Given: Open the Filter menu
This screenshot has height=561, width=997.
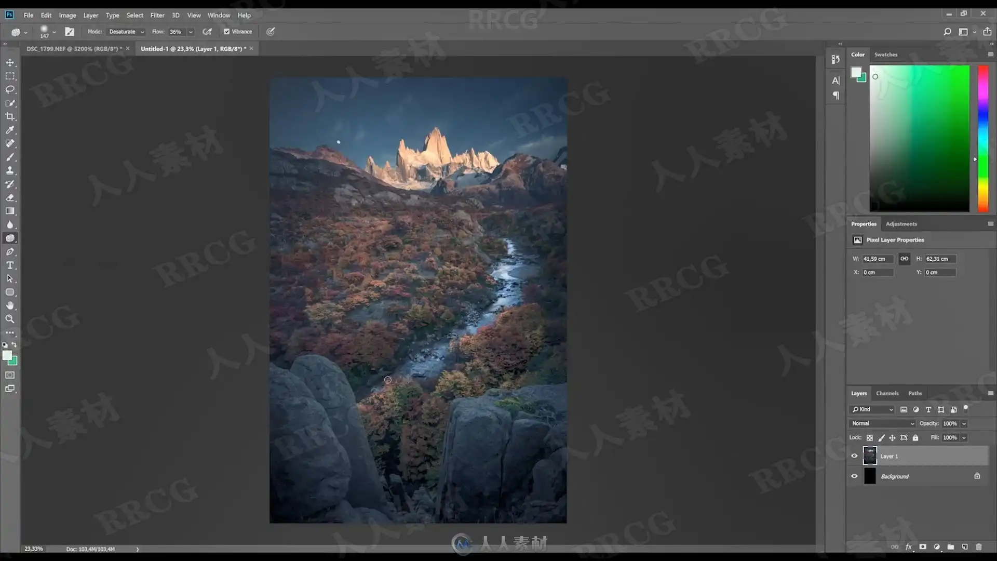Looking at the screenshot, I should [x=157, y=15].
